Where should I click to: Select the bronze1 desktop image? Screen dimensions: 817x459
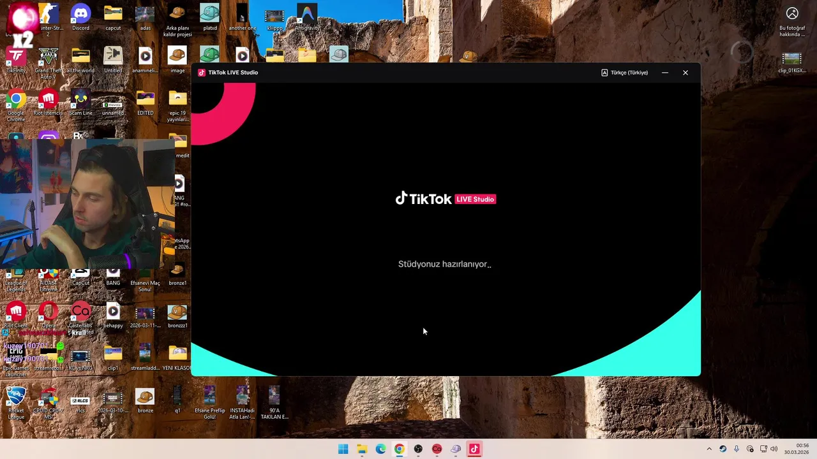pyautogui.click(x=177, y=274)
